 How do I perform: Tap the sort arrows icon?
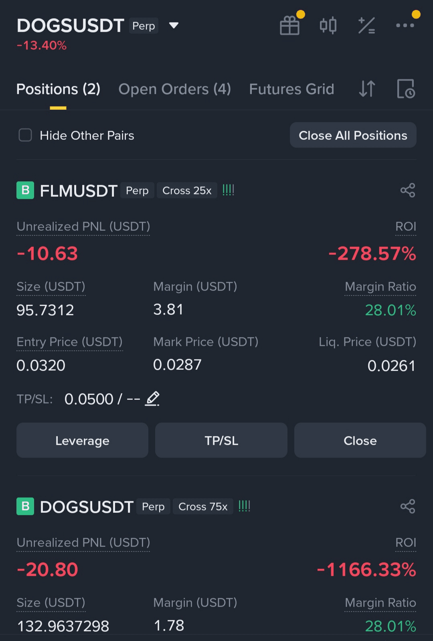(x=367, y=89)
